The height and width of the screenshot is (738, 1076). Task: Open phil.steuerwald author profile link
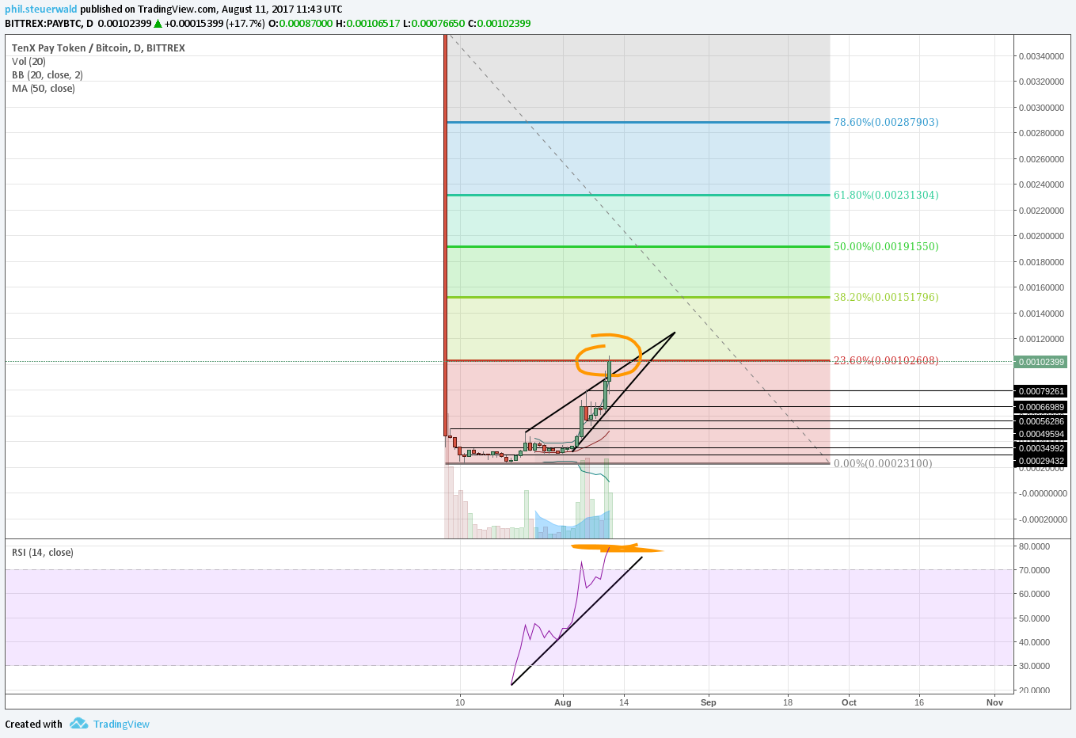[41, 10]
